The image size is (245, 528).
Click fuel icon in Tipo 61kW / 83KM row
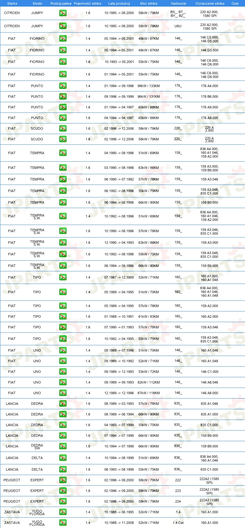63,316
